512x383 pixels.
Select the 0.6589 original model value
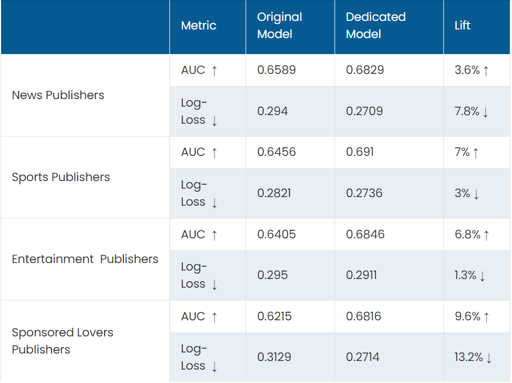tap(276, 70)
